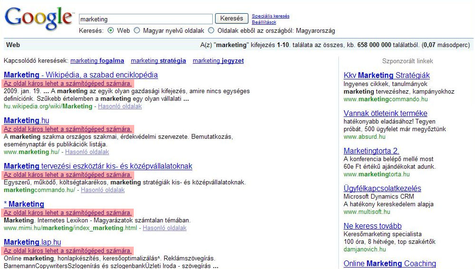Open Hasonló oldalak for hu.wikipedia.org result
The image size is (475, 269).
pyautogui.click(x=120, y=106)
